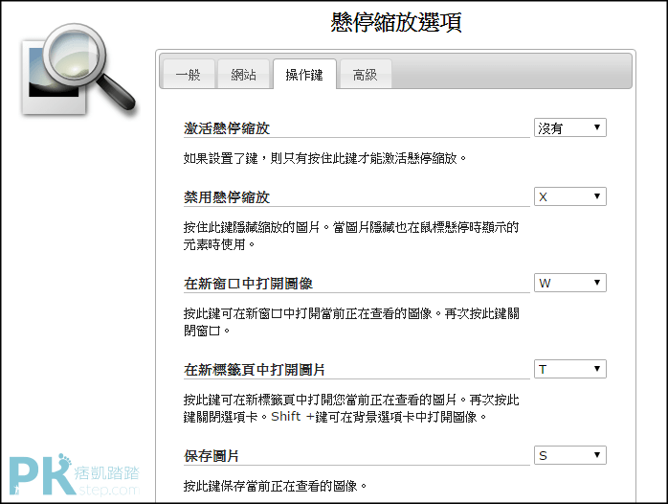Screen dimensions: 668x504
Task: Click the Shift + text in the tab description
Action: pos(292,417)
